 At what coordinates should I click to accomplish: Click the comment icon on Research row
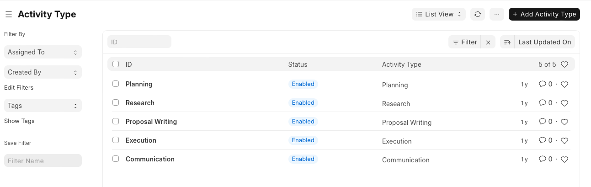point(543,103)
